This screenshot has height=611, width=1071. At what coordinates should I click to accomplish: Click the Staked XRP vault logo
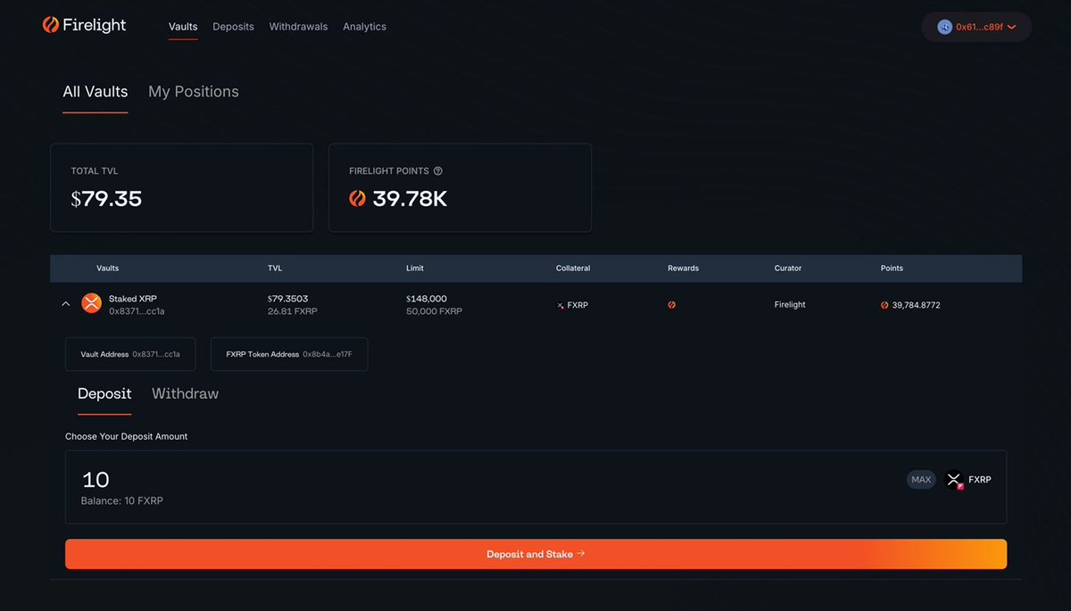click(91, 303)
